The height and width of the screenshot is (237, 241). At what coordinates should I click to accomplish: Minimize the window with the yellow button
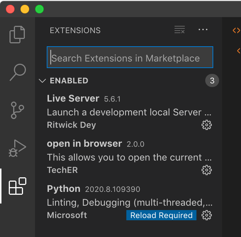tap(25, 9)
